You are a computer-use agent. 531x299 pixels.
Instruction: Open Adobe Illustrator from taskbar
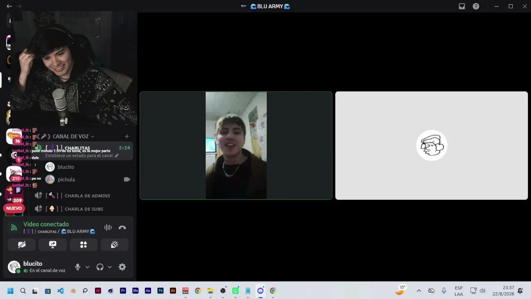click(173, 291)
